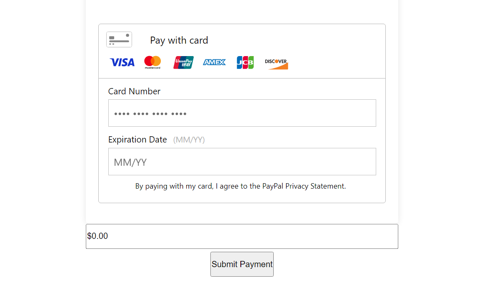Click the Expiration Date label

(x=137, y=140)
